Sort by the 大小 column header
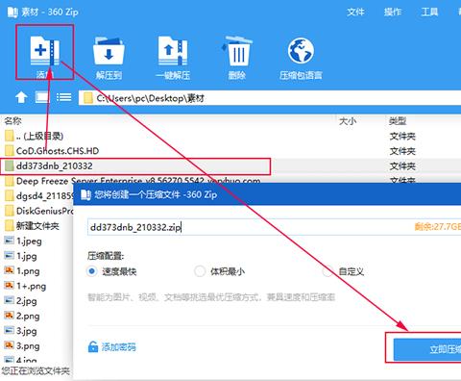Viewport: 461px width, 381px height. click(x=348, y=121)
